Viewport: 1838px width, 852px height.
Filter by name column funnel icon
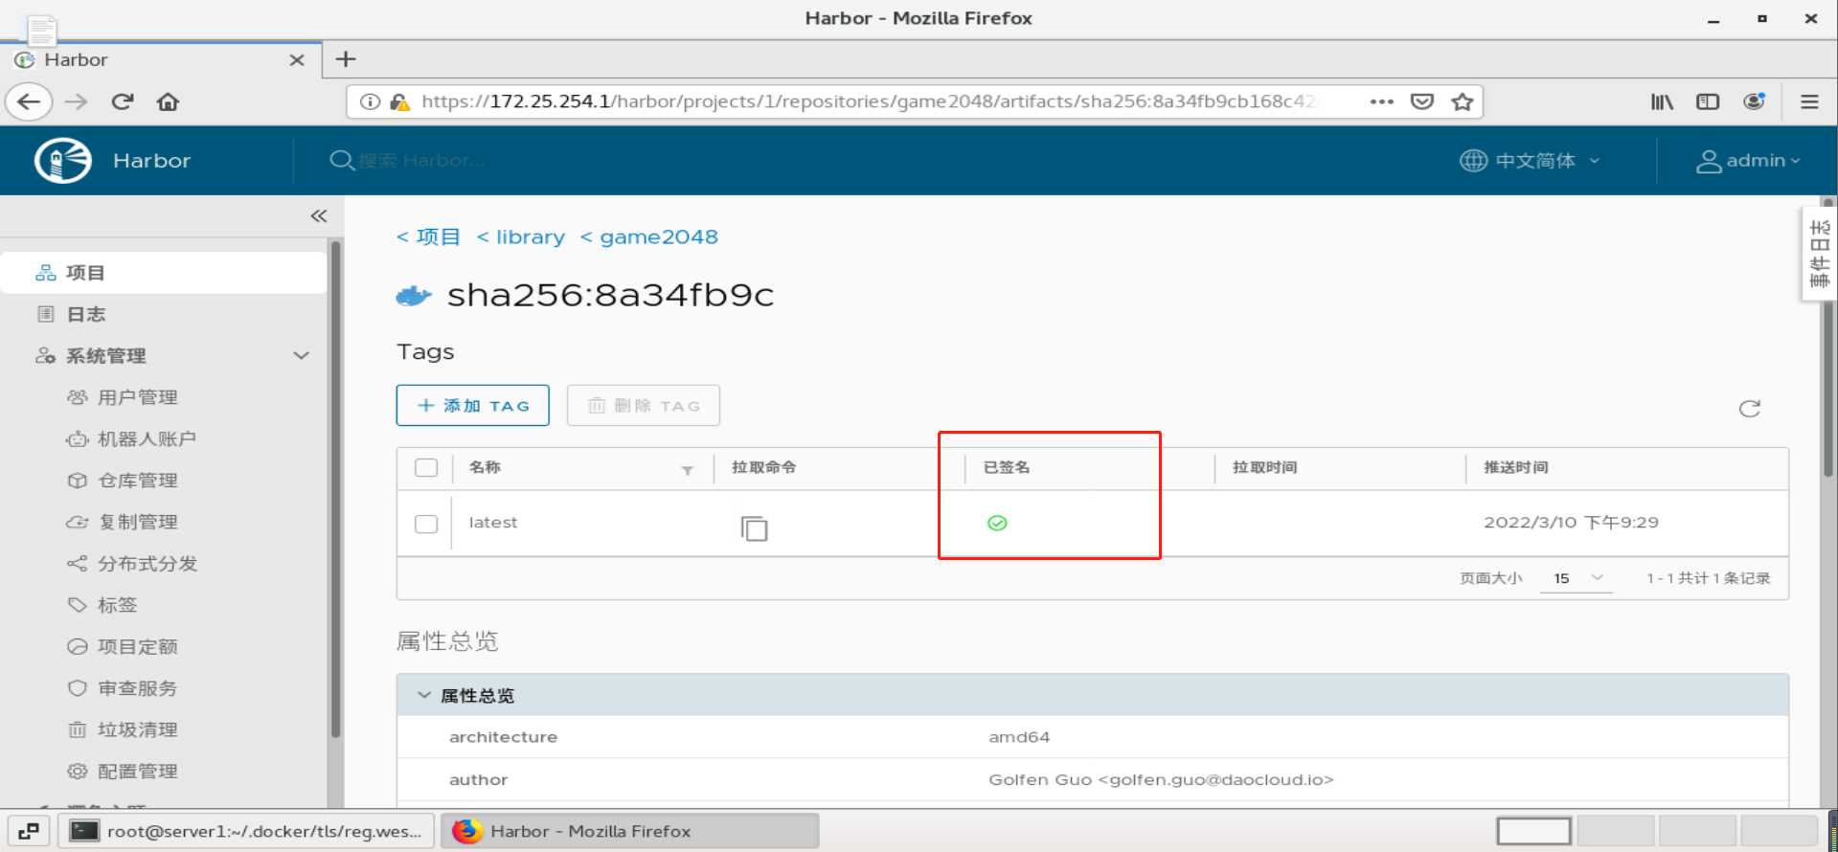coord(687,470)
